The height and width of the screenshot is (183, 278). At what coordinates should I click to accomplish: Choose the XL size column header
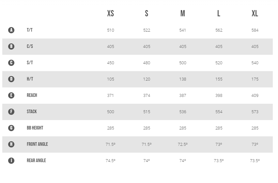click(255, 13)
